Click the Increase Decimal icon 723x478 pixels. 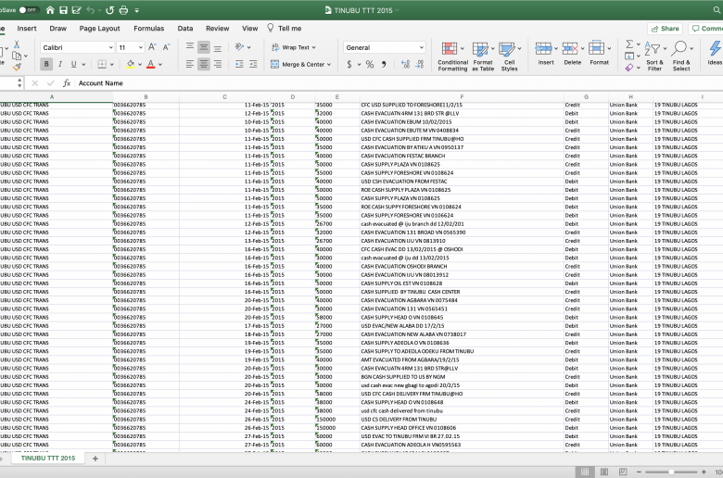[405, 65]
